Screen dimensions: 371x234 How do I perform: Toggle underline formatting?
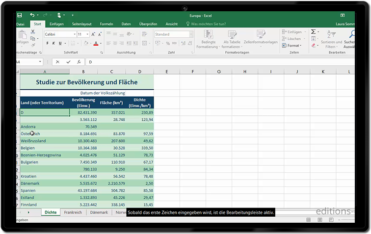[x=59, y=43]
